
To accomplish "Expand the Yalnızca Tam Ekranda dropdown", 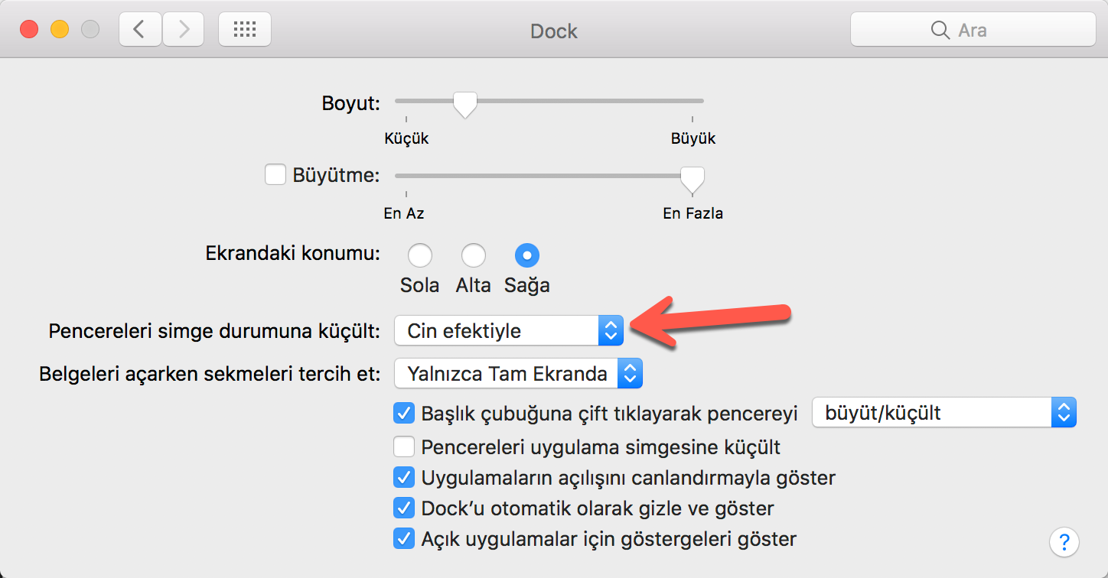I will tap(518, 374).
